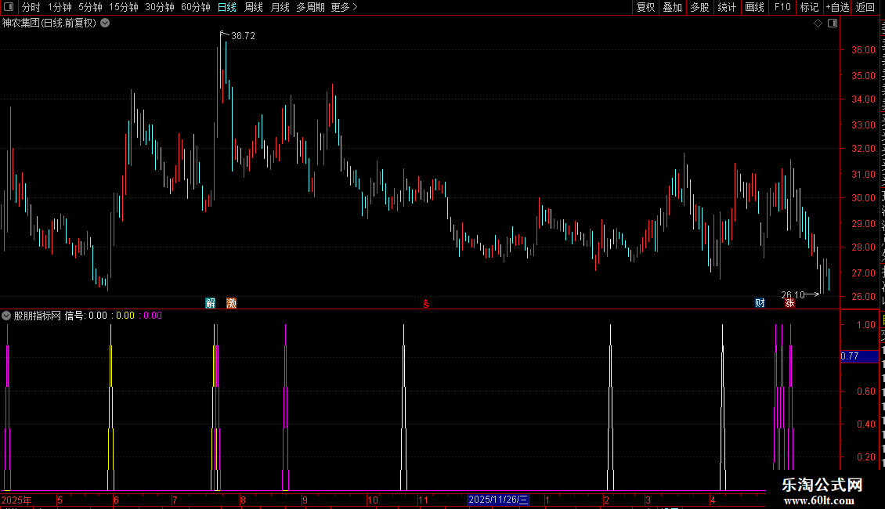885x509 pixels.
Task: Click the 26.10 low price label
Action: click(x=793, y=294)
